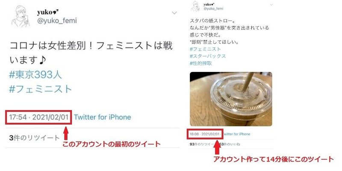Screen dimensions: 342x171
Task: Open the right tweet's chevron menu
Action: pos(271,5)
